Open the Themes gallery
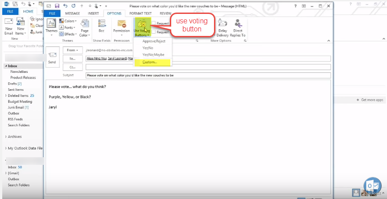The height and width of the screenshot is (199, 387). click(51, 27)
